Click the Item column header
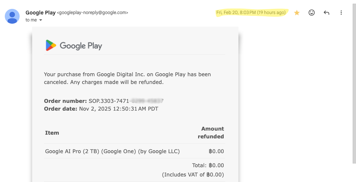 tap(52, 132)
